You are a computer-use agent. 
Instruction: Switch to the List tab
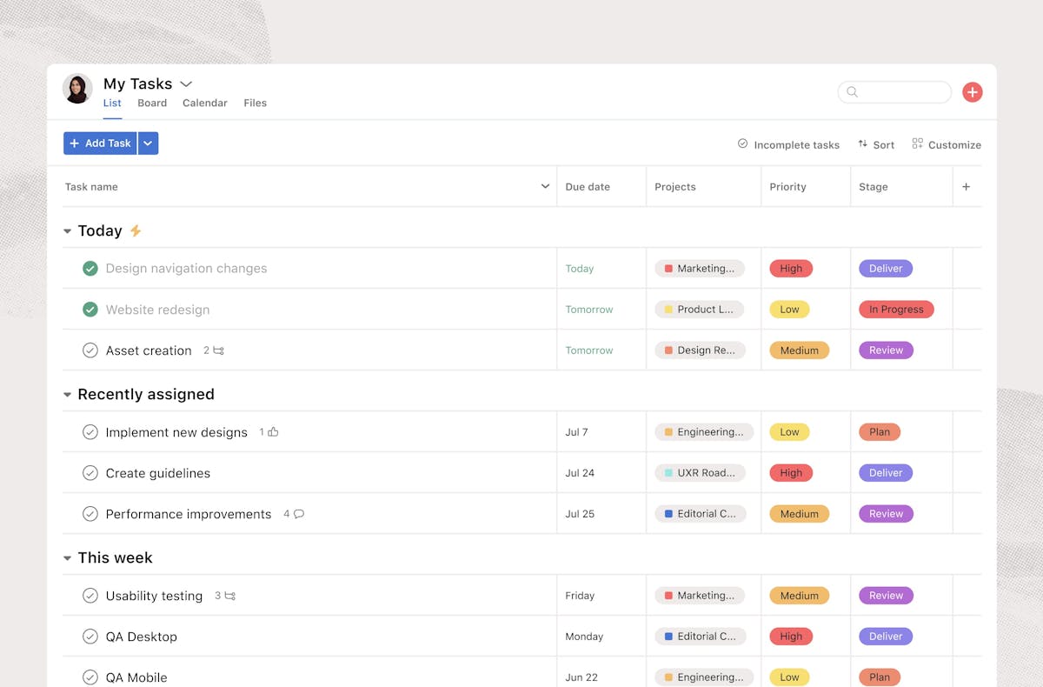[112, 103]
